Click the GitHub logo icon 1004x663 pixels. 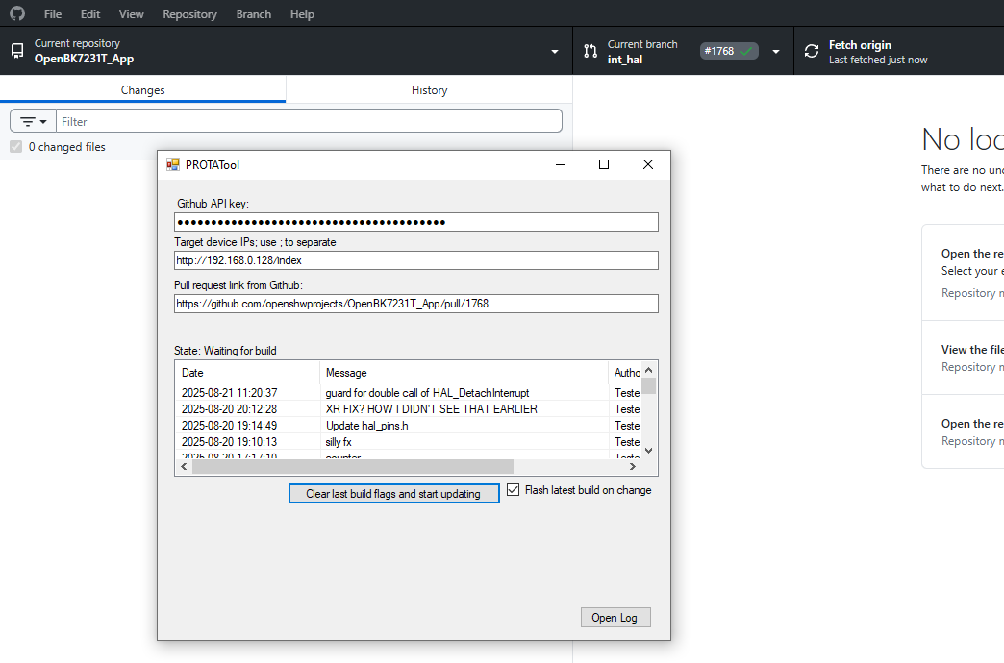click(x=17, y=14)
